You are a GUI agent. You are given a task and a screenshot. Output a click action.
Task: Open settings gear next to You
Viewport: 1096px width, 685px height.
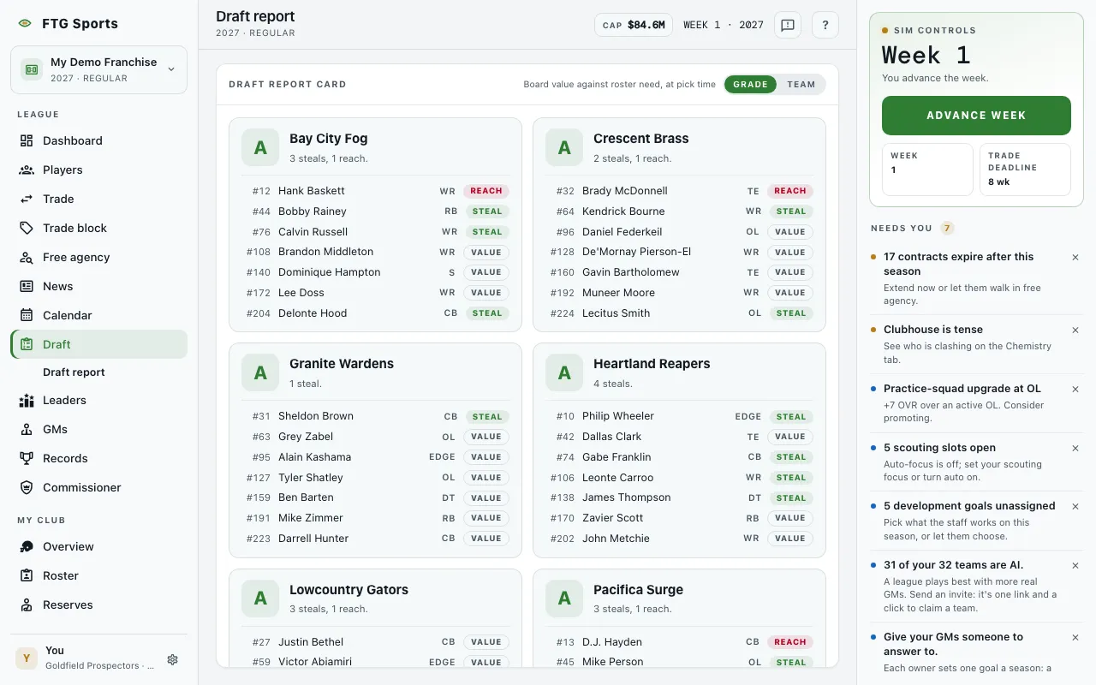click(173, 659)
